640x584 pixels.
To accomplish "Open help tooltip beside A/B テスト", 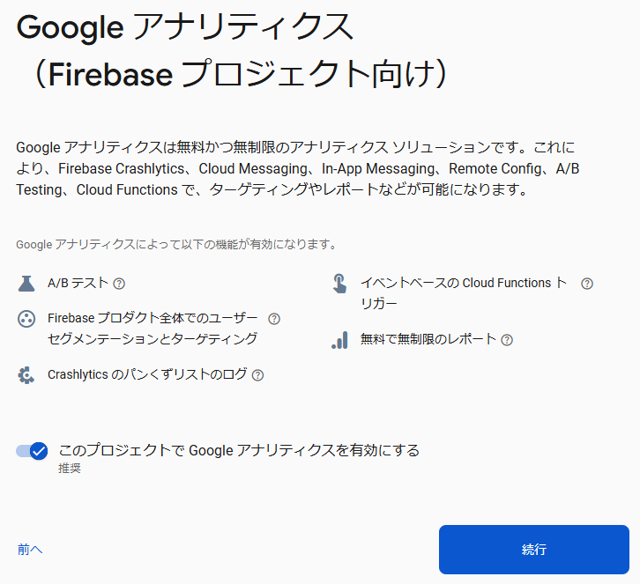I will click(x=119, y=284).
